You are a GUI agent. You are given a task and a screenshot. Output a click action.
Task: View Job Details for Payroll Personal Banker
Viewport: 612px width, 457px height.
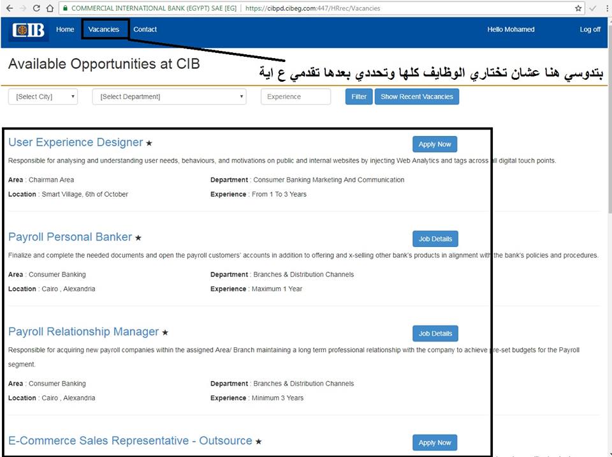click(435, 239)
